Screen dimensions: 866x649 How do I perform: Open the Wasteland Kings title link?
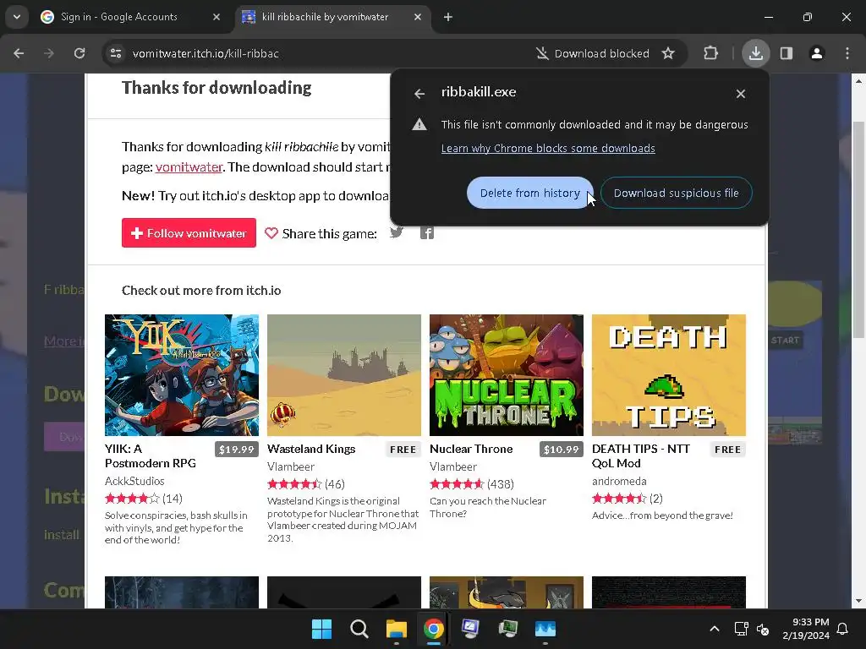tap(311, 450)
